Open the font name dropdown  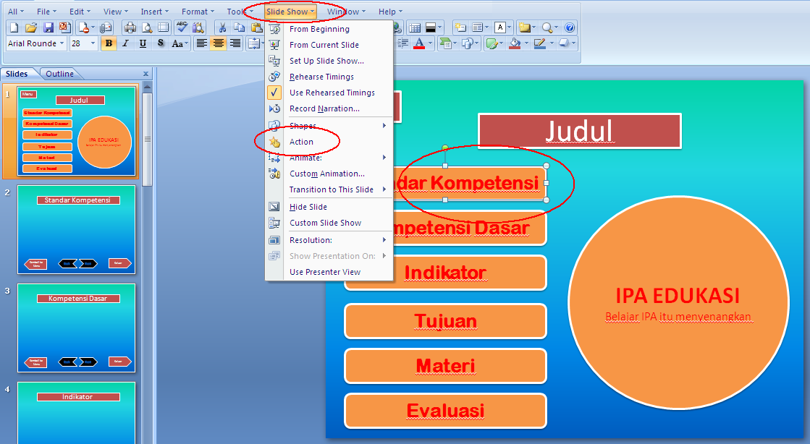tap(61, 43)
